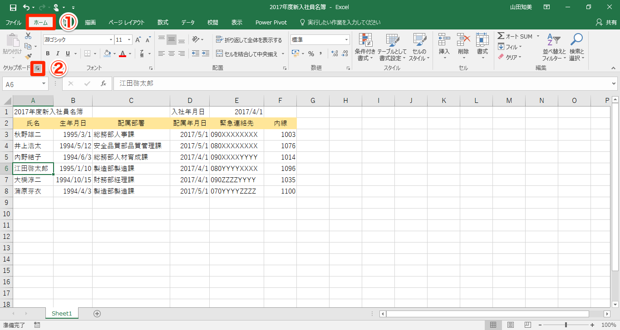Toggle italic formatting

click(x=58, y=53)
